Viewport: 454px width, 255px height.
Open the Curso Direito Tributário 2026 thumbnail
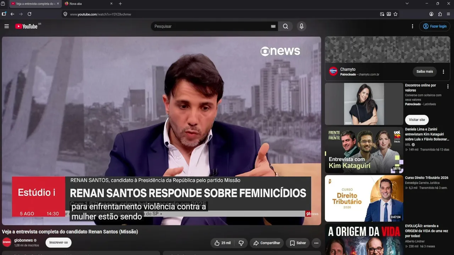(364, 198)
